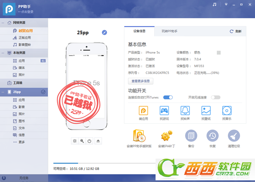Click the 找壁纸 picture icon
The width and height of the screenshot is (255, 182).
(206, 111)
